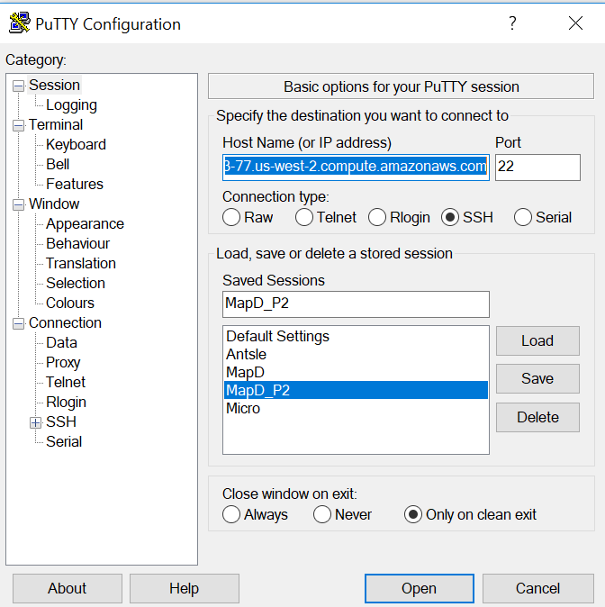This screenshot has height=607, width=605.
Task: Click the Host Name input field
Action: pyautogui.click(x=356, y=167)
